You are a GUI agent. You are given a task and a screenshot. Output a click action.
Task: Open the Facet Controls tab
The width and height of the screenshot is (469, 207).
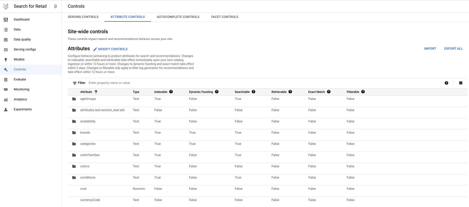tap(224, 17)
